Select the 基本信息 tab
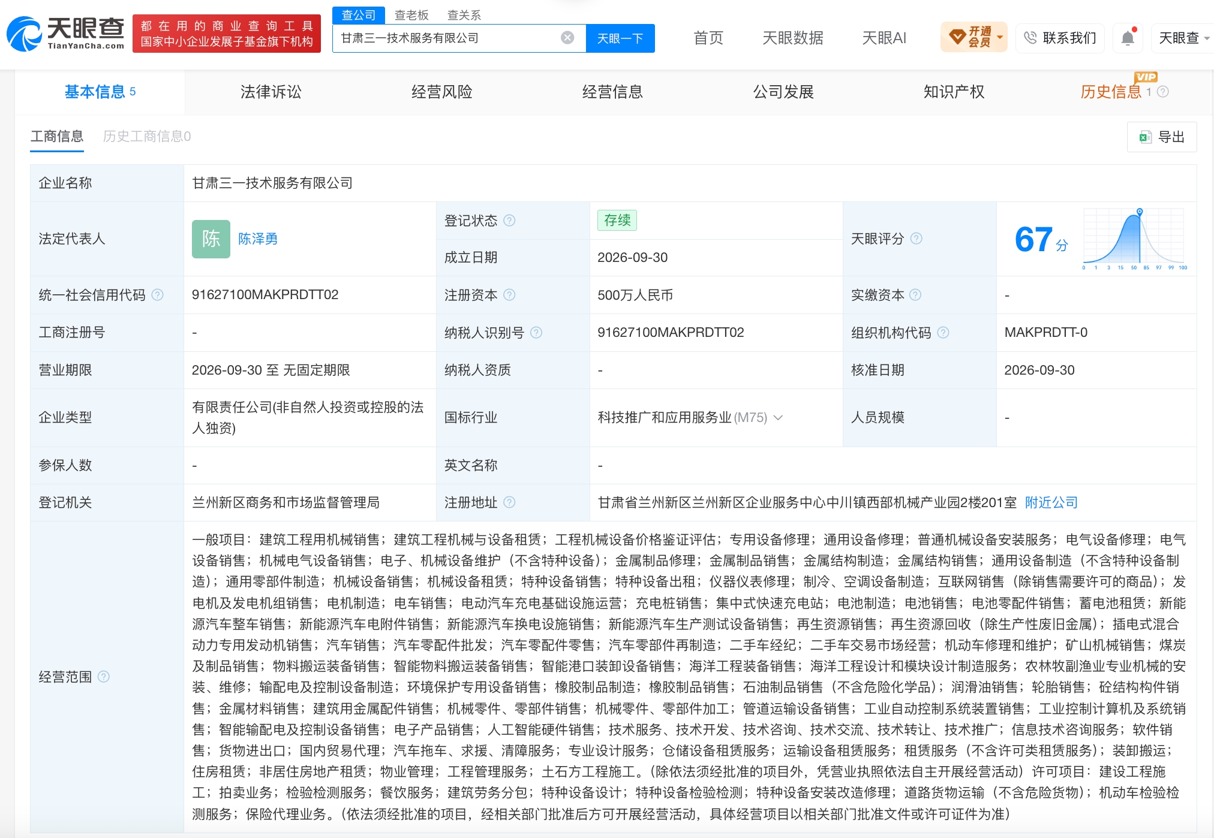This screenshot has width=1214, height=838. tap(100, 92)
